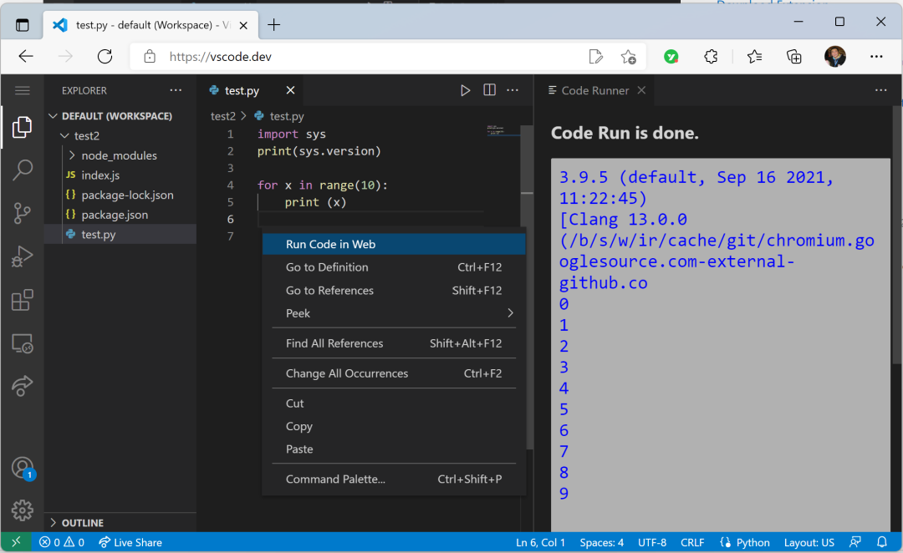Click Layout: US in status bar
This screenshot has width=903, height=553.
coord(809,542)
